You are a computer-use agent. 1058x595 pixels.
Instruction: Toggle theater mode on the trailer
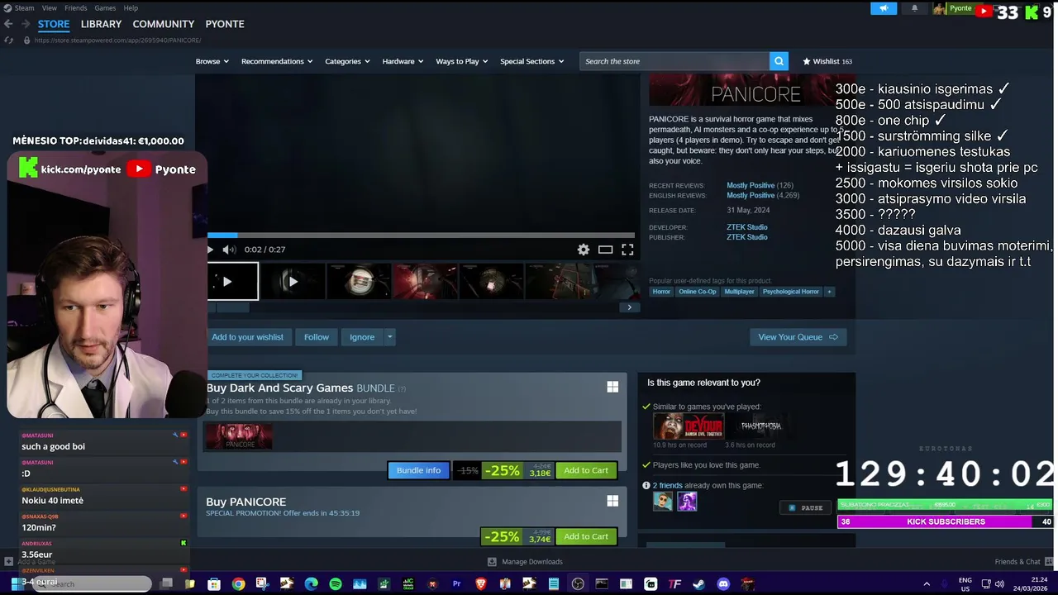click(605, 250)
